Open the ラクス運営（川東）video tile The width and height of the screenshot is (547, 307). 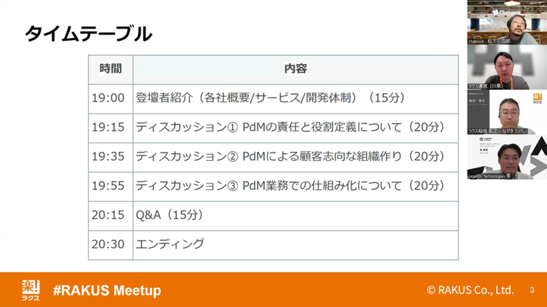pyautogui.click(x=507, y=68)
